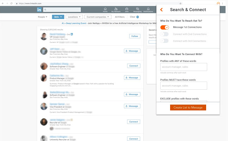This screenshot has height=141, width=228.
Task: Open the 3rd+ connections dropdown
Action: (58, 17)
